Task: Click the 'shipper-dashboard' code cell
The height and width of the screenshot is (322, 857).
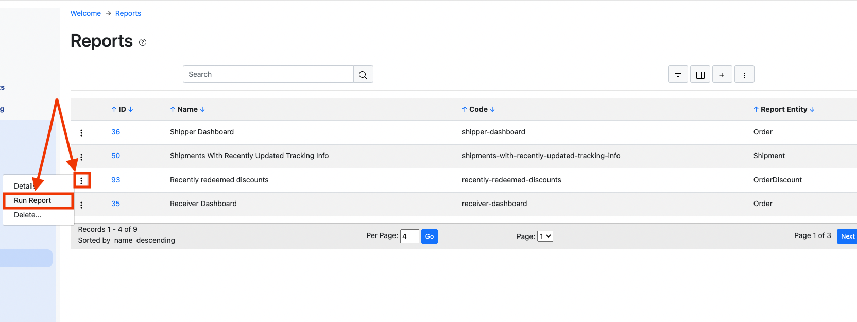Action: coord(493,132)
